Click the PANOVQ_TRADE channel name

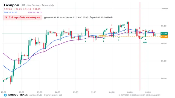pyautogui.click(x=18, y=95)
